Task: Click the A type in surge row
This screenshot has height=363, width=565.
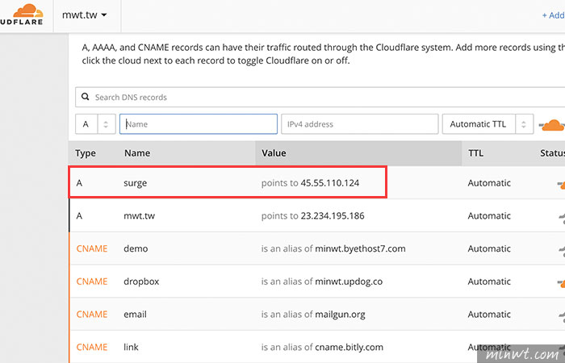Action: tap(79, 183)
